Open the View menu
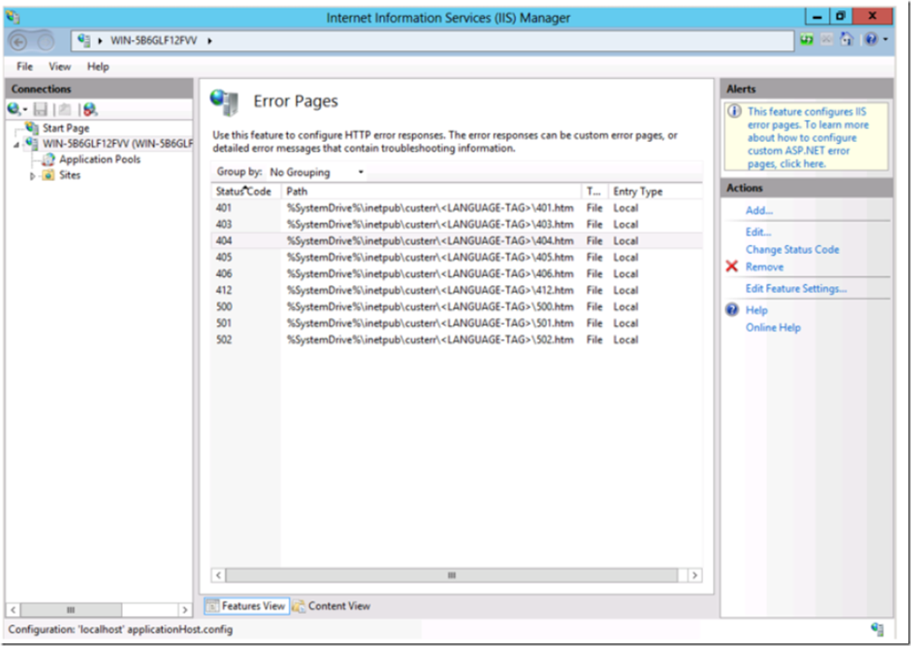The height and width of the screenshot is (646, 911). [60, 67]
